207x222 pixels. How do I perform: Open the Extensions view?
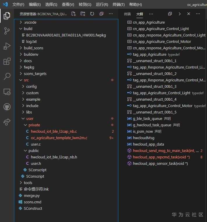7,61
